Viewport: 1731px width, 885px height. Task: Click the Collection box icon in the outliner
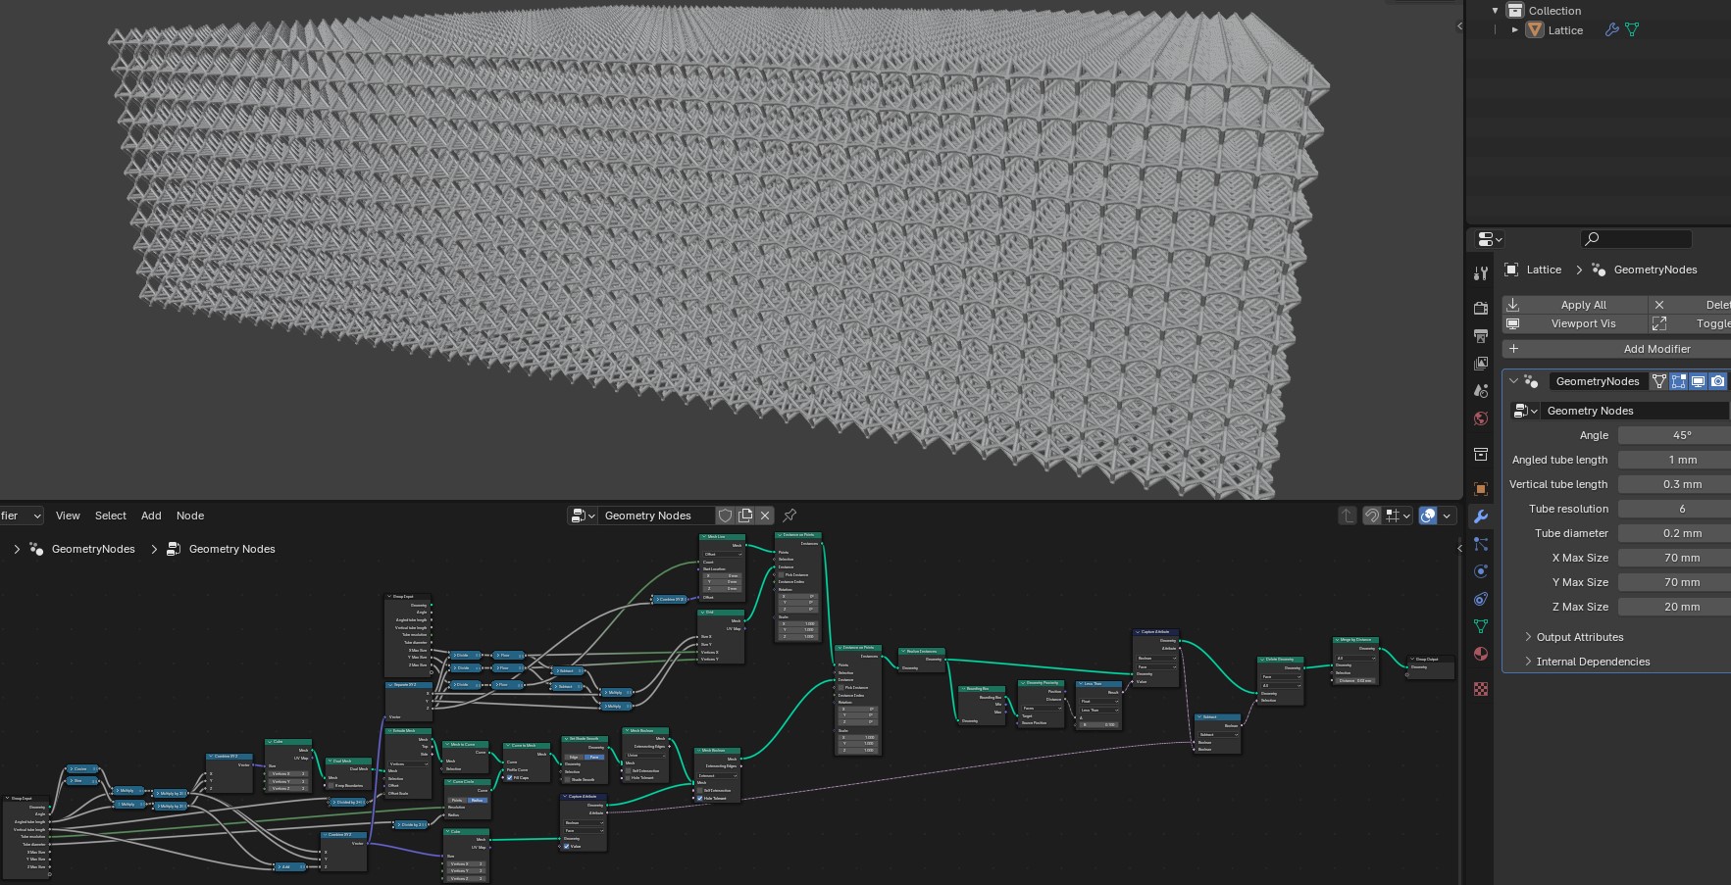(1515, 11)
